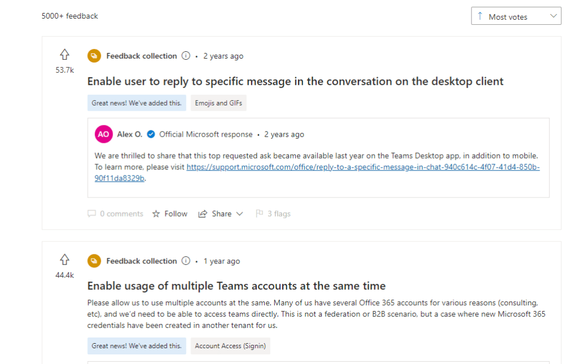Click the Feedback collection avatar dated 2 years ago
579x364 pixels.
tap(94, 56)
